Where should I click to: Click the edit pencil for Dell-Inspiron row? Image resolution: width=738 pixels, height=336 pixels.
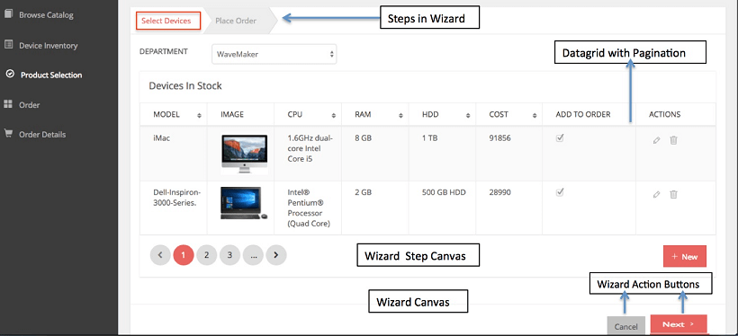657,195
